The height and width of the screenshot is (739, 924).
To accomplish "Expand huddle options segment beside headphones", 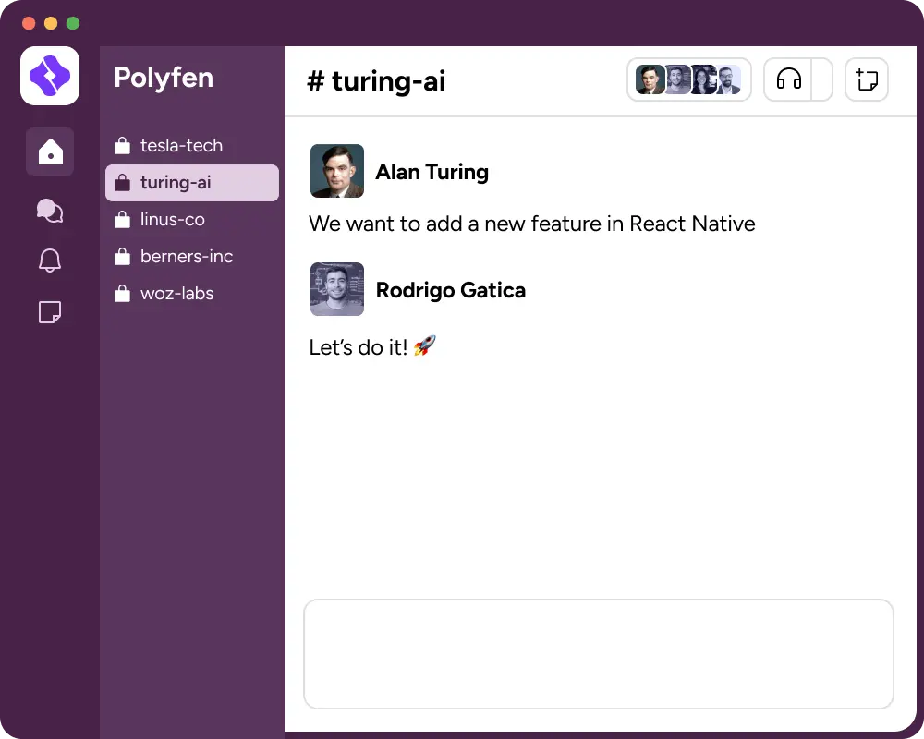I will point(821,79).
